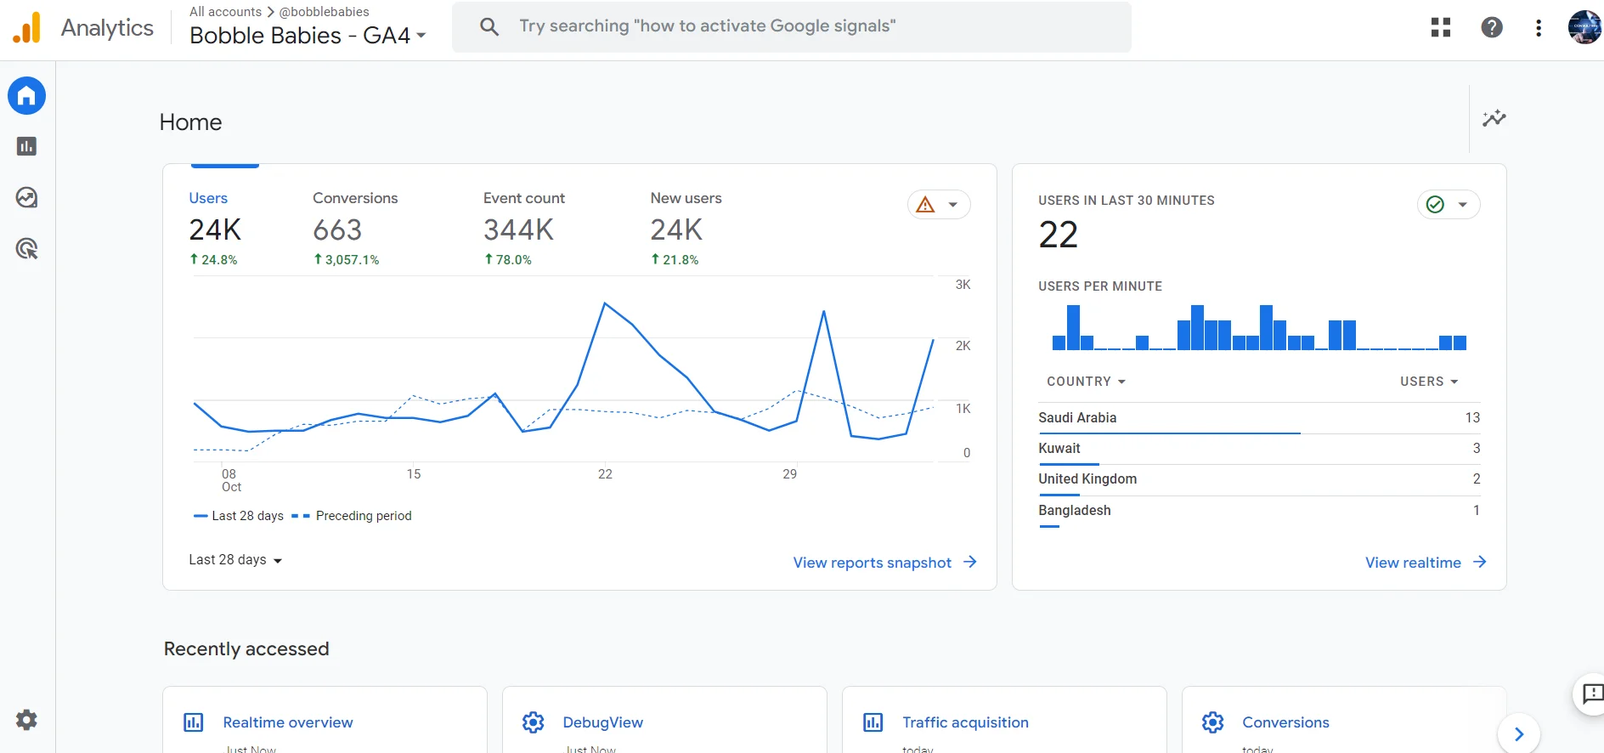The image size is (1604, 753).
Task: Open the account profile avatar
Action: (1584, 27)
